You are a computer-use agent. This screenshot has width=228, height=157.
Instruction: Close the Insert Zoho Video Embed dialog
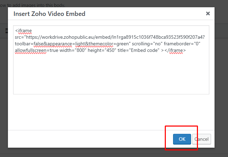(x=208, y=13)
